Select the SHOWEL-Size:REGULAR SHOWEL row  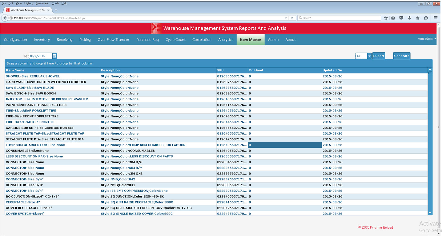click(x=216, y=76)
